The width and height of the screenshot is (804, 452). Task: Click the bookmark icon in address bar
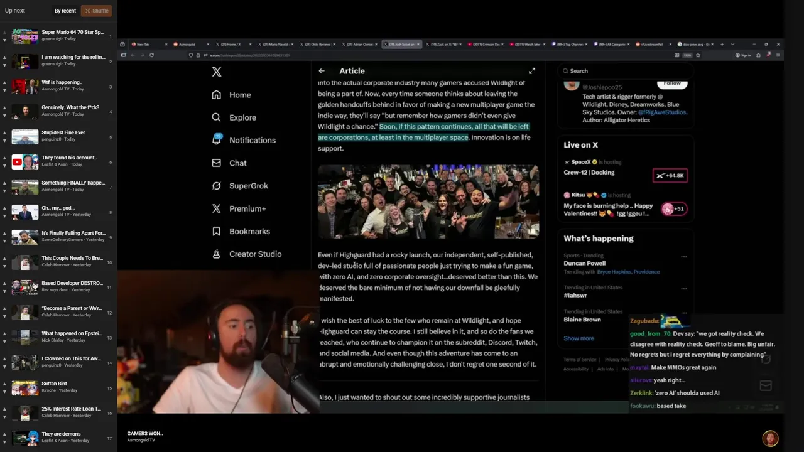[x=698, y=55]
